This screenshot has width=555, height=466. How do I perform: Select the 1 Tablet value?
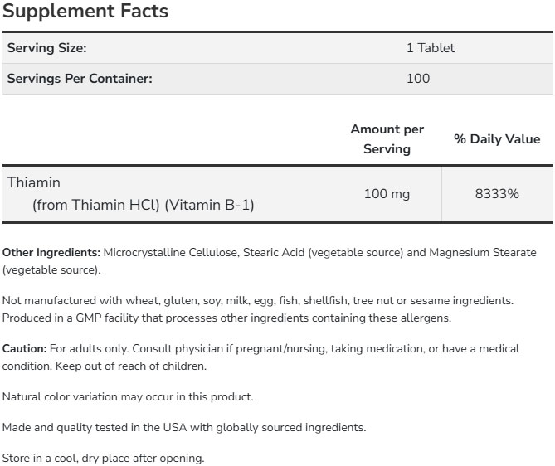(x=430, y=48)
